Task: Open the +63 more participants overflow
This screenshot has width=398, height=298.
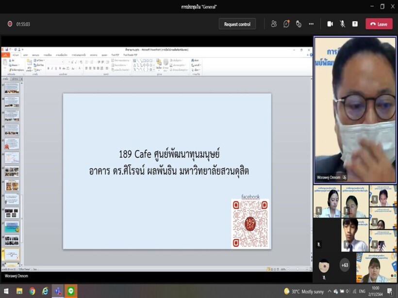Action: coord(345,265)
